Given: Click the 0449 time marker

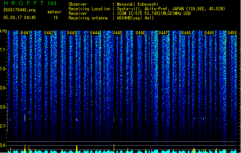Looking at the screenshot, I should tap(209, 33).
